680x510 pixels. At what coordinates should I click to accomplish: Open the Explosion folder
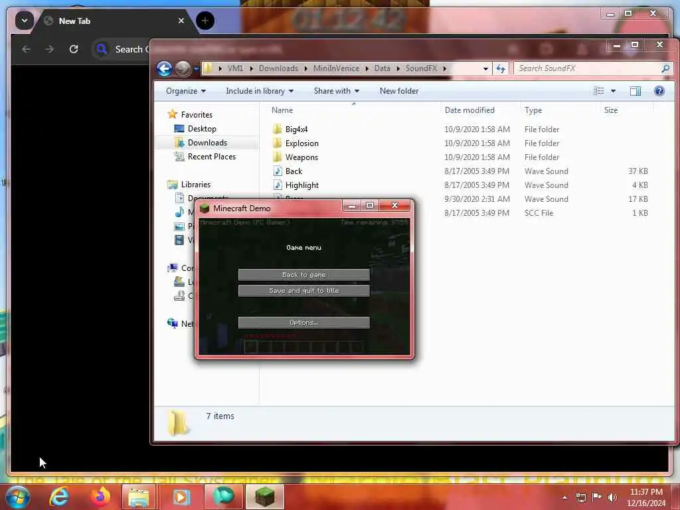point(301,143)
